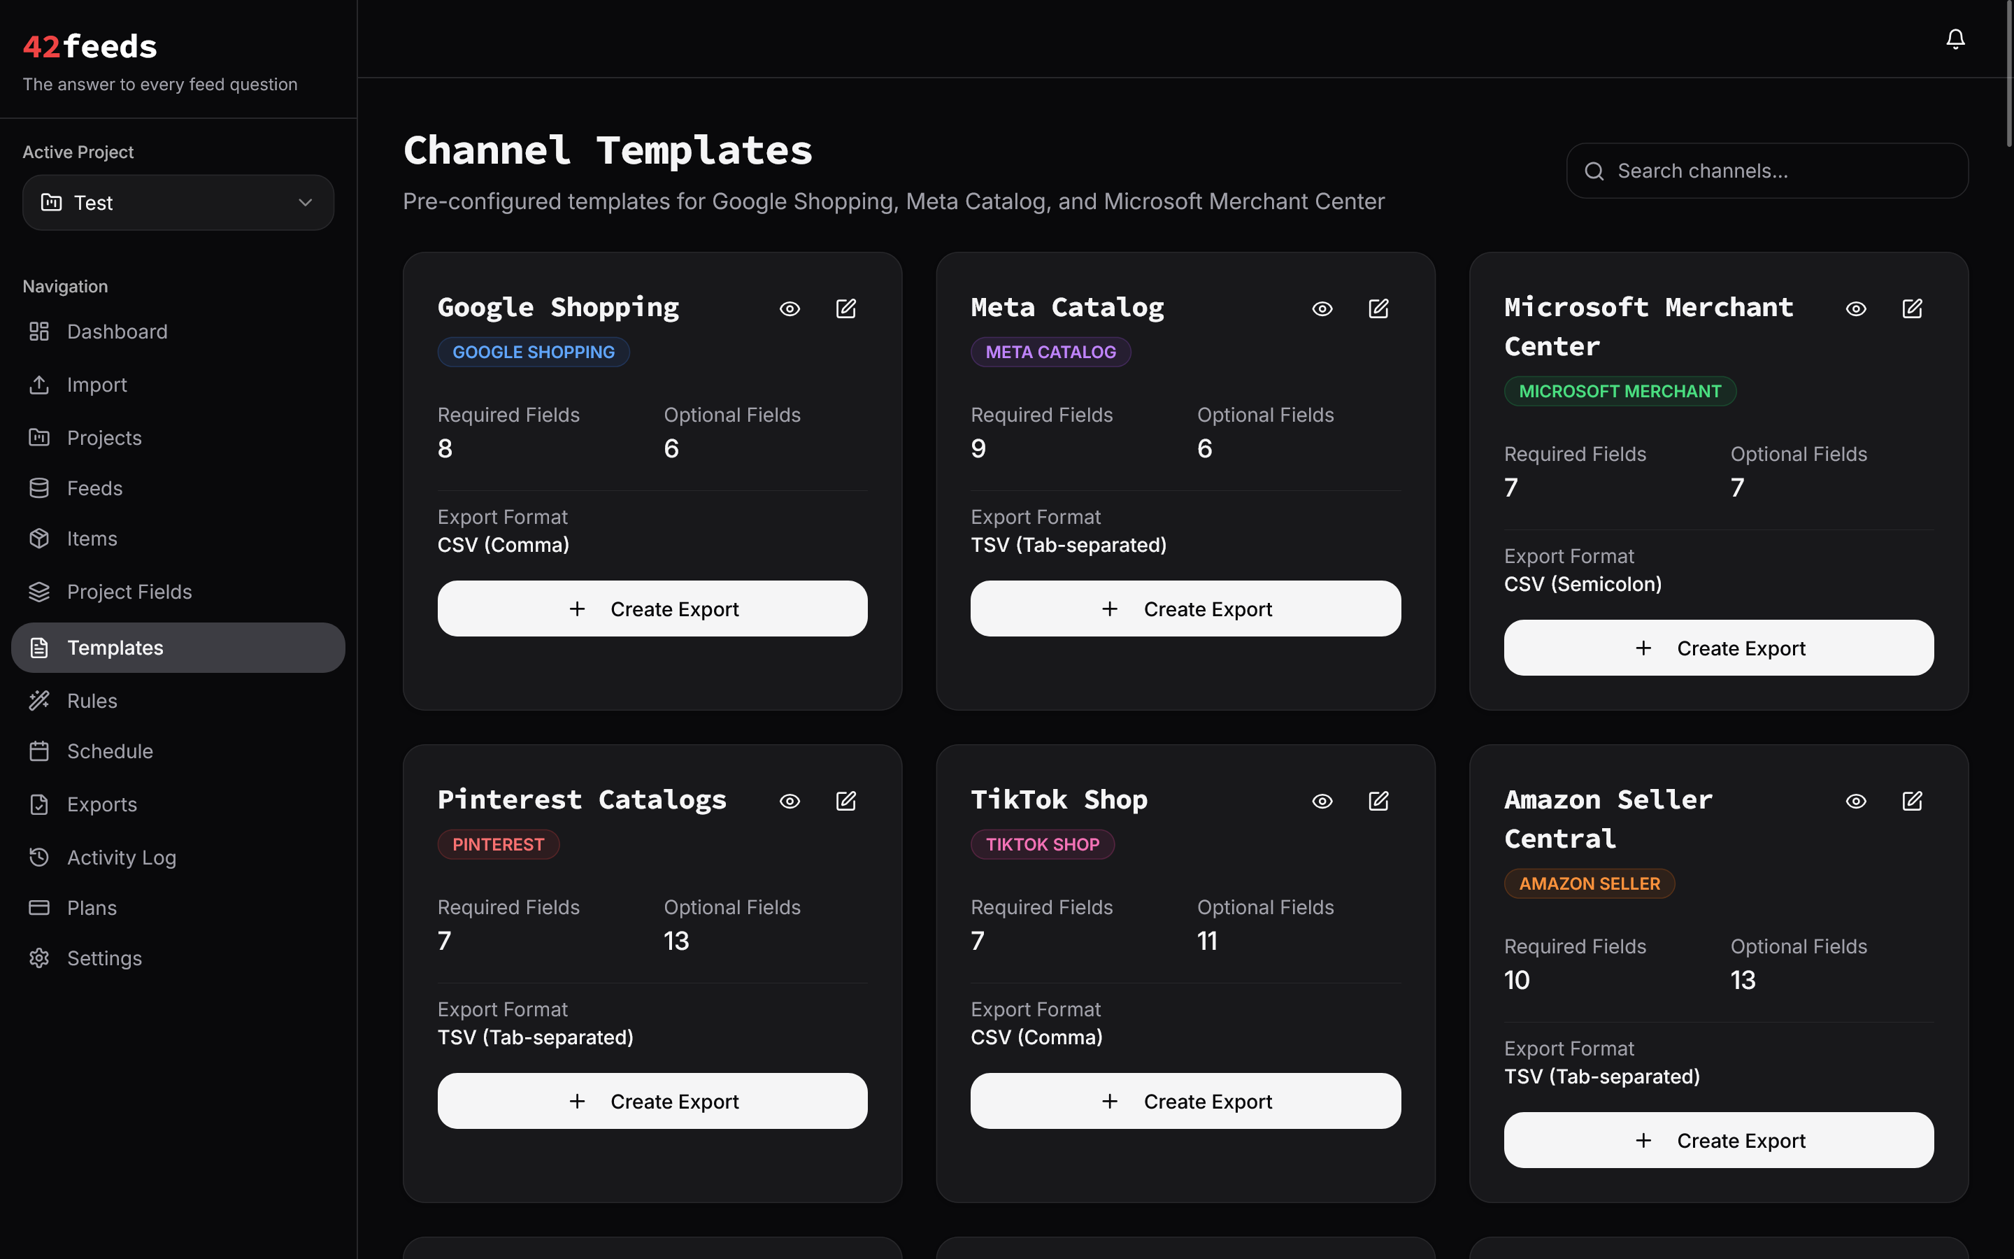The height and width of the screenshot is (1259, 2014).
Task: Open the notifications bell
Action: [1955, 38]
